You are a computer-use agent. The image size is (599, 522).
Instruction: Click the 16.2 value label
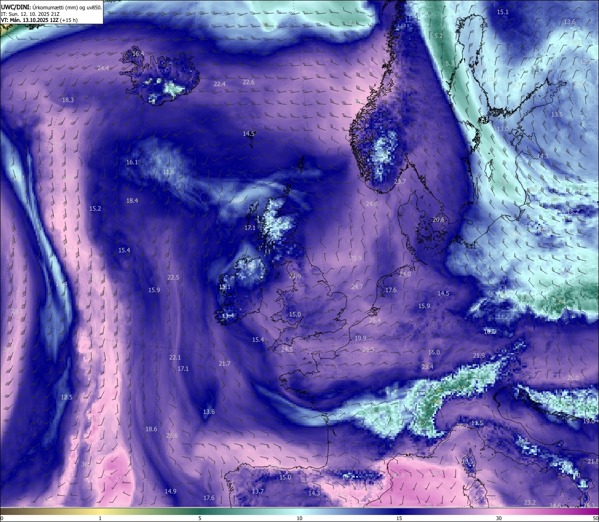click(573, 212)
